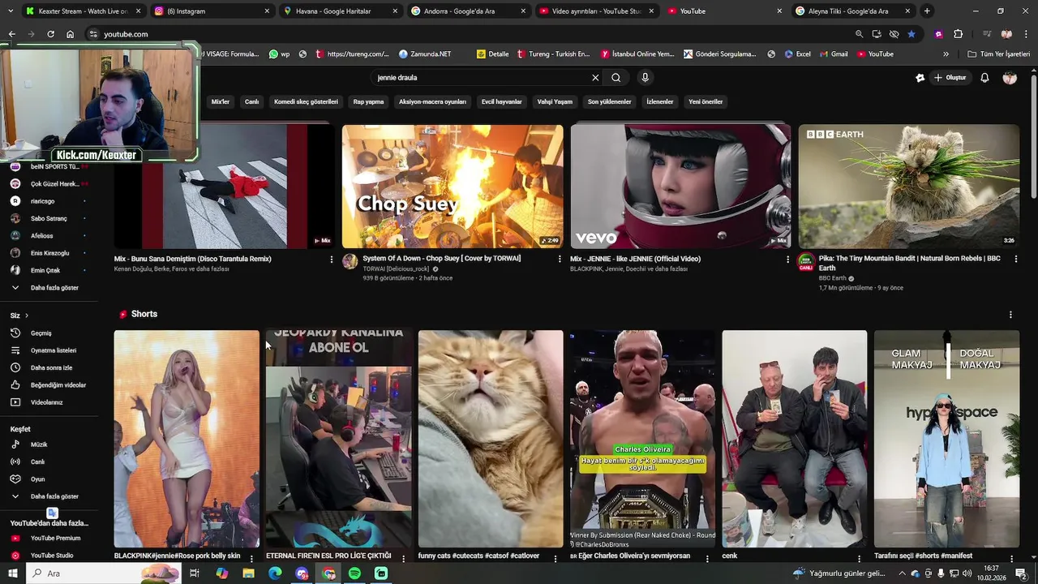Open options for Chop Suey cover video
Screen dimensions: 1038x584
559,260
